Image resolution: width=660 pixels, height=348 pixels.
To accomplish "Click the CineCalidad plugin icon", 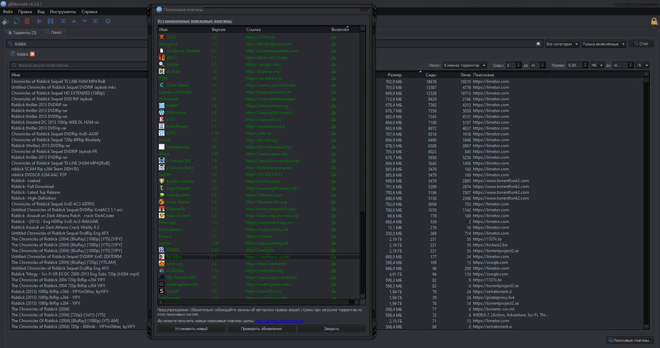I will (x=162, y=85).
